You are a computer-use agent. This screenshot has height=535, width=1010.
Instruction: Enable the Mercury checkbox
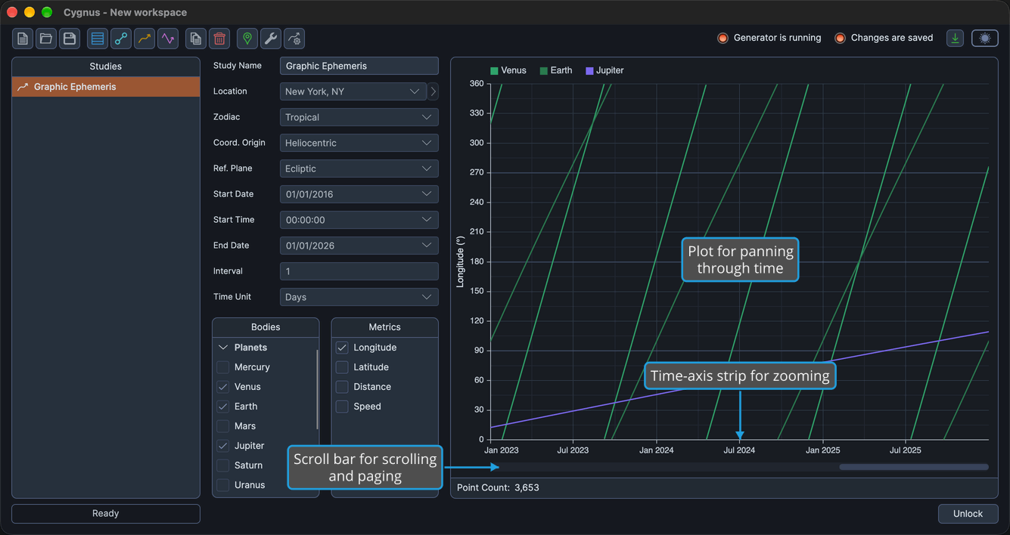coord(223,367)
